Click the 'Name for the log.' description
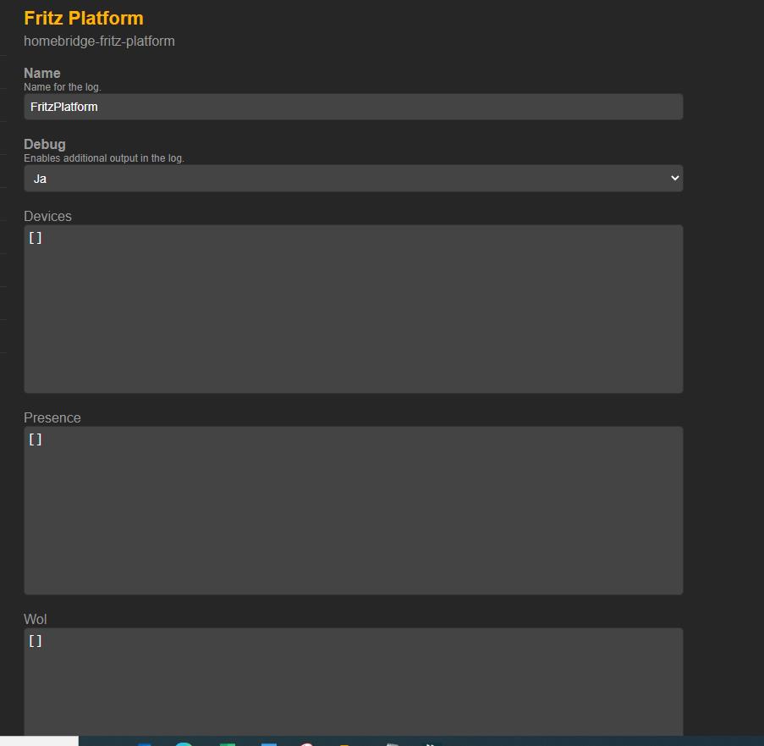The image size is (764, 746). [x=63, y=87]
